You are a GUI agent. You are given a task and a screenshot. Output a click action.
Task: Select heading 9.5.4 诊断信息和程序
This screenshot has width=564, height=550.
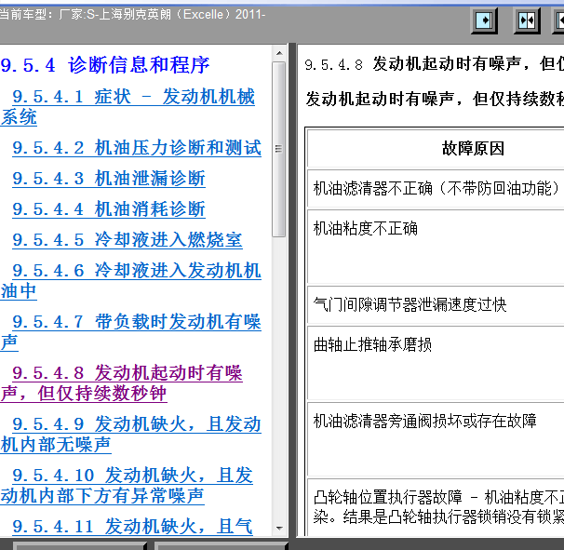pos(105,65)
